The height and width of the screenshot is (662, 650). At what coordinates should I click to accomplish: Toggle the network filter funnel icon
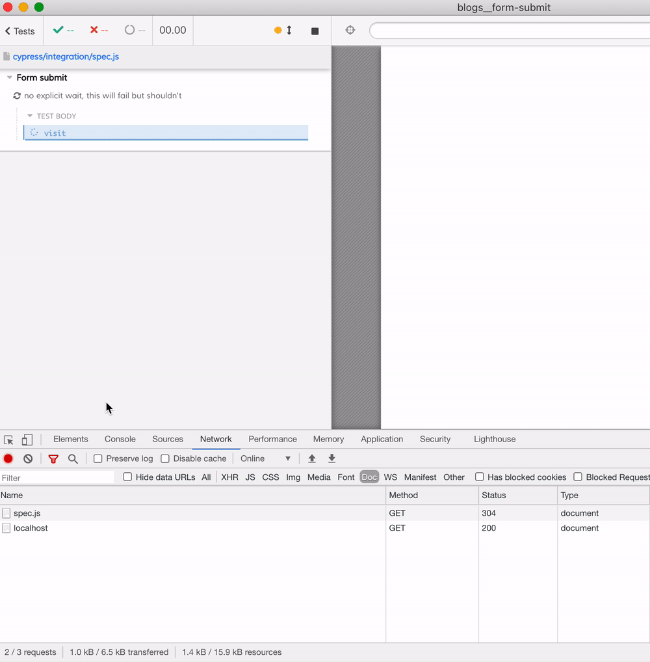pos(53,458)
